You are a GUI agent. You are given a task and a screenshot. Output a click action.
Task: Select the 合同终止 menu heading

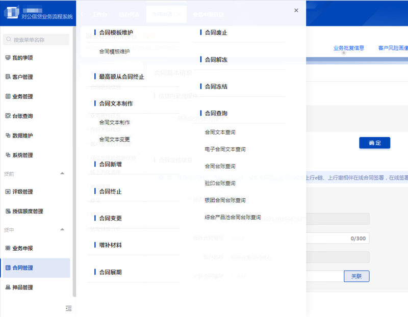coord(110,192)
